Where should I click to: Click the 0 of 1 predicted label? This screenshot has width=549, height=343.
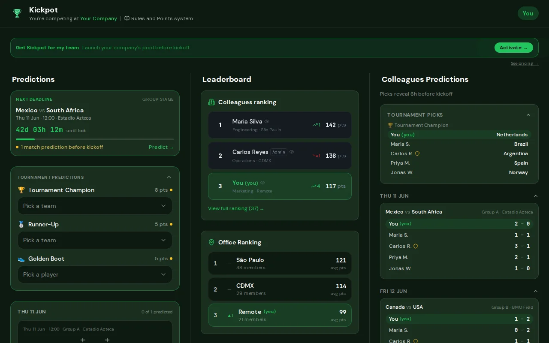coord(157,312)
